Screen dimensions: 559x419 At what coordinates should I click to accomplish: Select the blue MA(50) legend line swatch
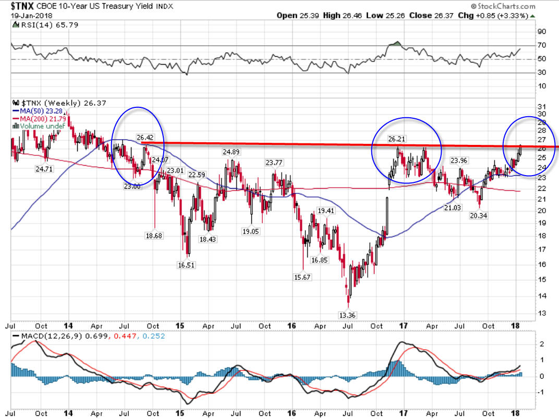point(16,111)
